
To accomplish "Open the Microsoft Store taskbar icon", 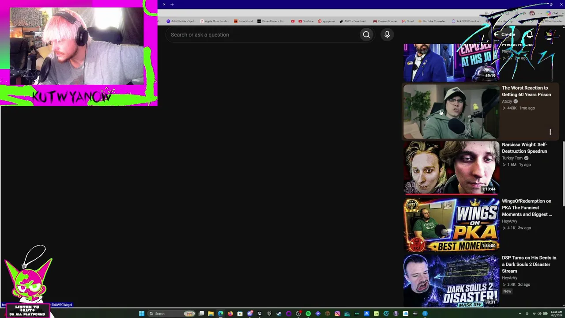I will pos(240,314).
